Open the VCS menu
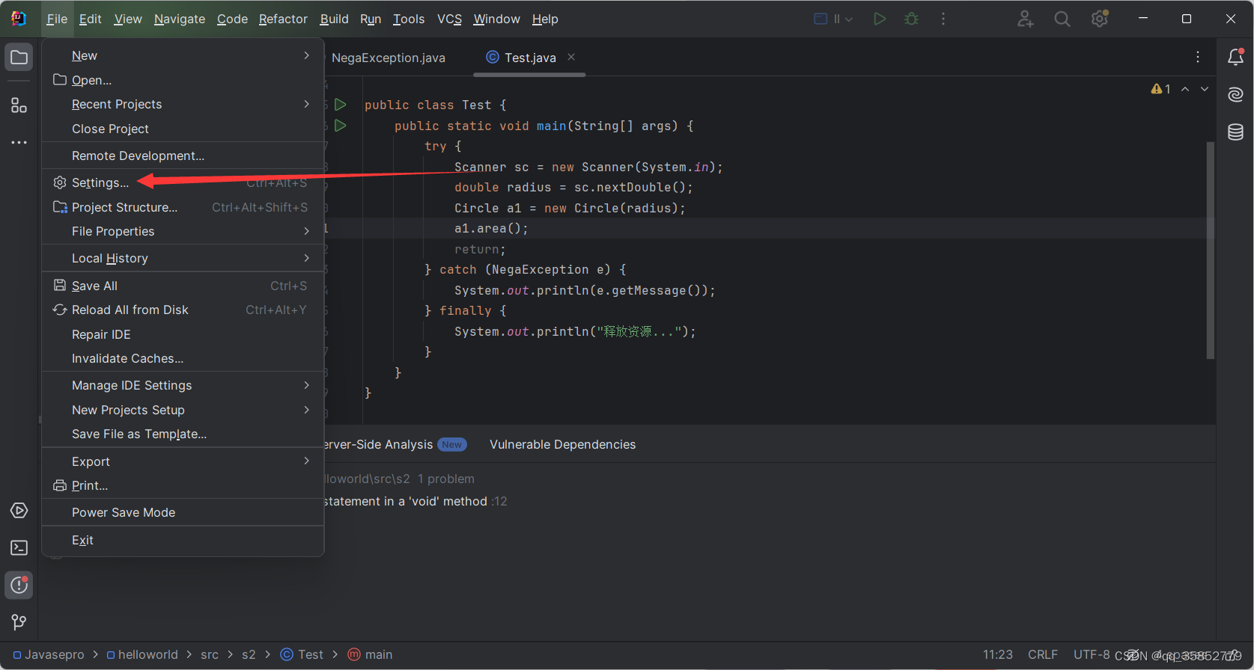 [449, 19]
